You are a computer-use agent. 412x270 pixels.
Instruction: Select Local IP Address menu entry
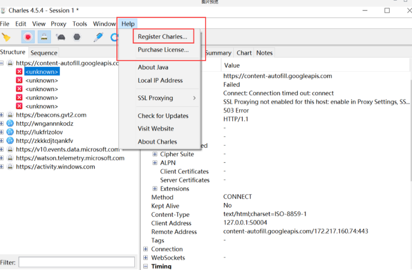click(160, 81)
